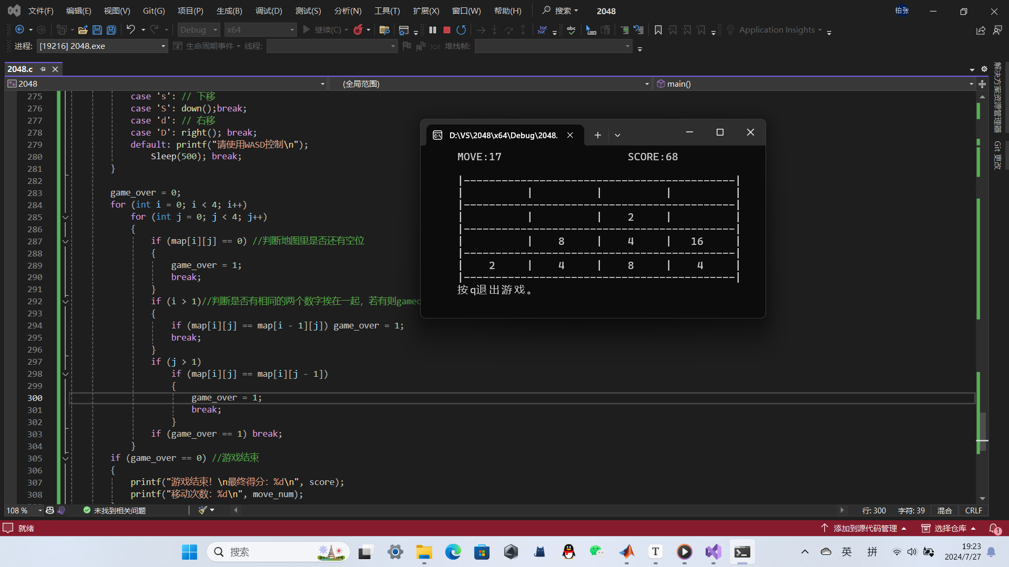Open the 调试(D) menu

[269, 11]
